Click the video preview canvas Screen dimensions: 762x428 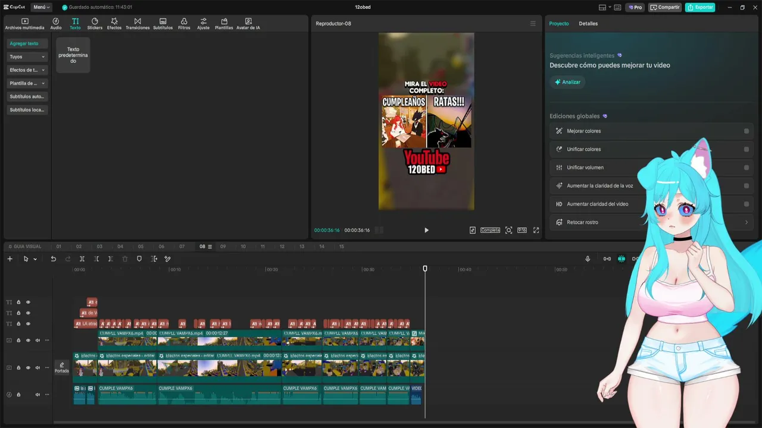(426, 121)
